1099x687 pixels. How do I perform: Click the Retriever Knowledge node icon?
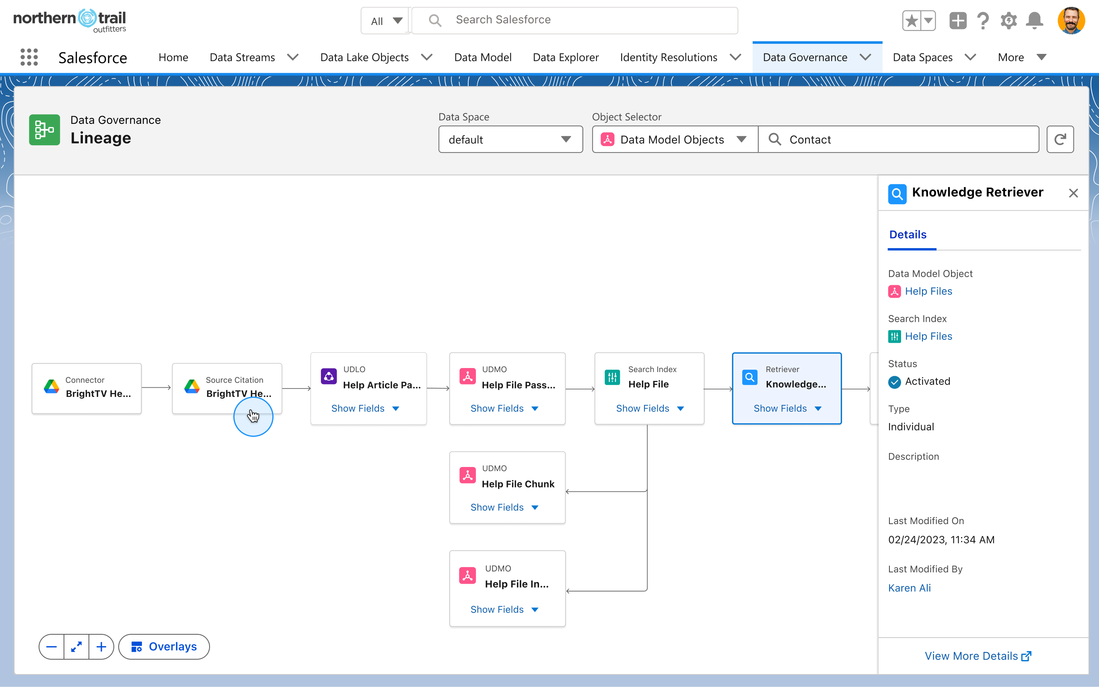749,376
